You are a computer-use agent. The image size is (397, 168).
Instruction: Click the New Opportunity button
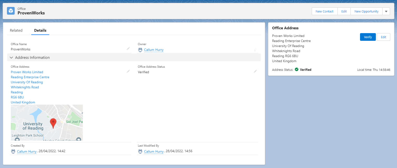point(366,11)
